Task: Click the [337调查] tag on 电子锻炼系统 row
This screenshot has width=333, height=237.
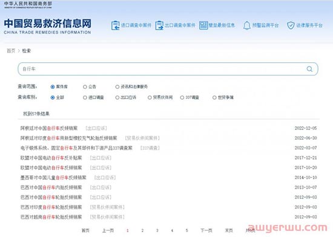Action: coord(150,148)
